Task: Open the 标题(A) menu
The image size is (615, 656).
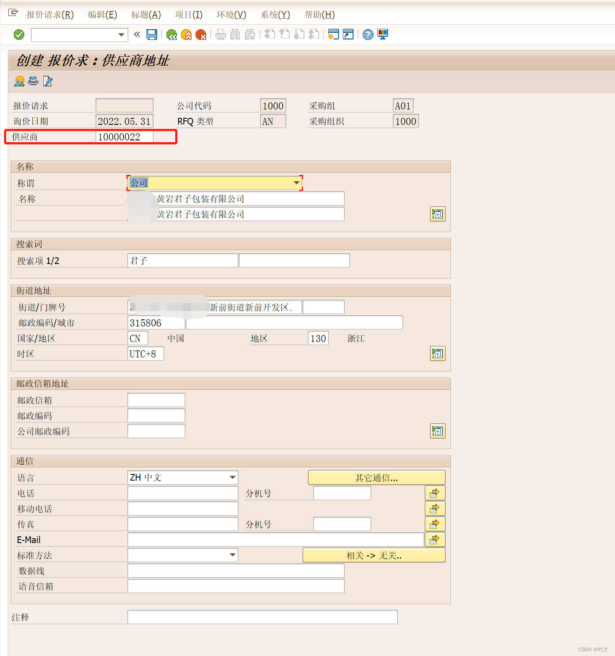Action: click(x=146, y=15)
